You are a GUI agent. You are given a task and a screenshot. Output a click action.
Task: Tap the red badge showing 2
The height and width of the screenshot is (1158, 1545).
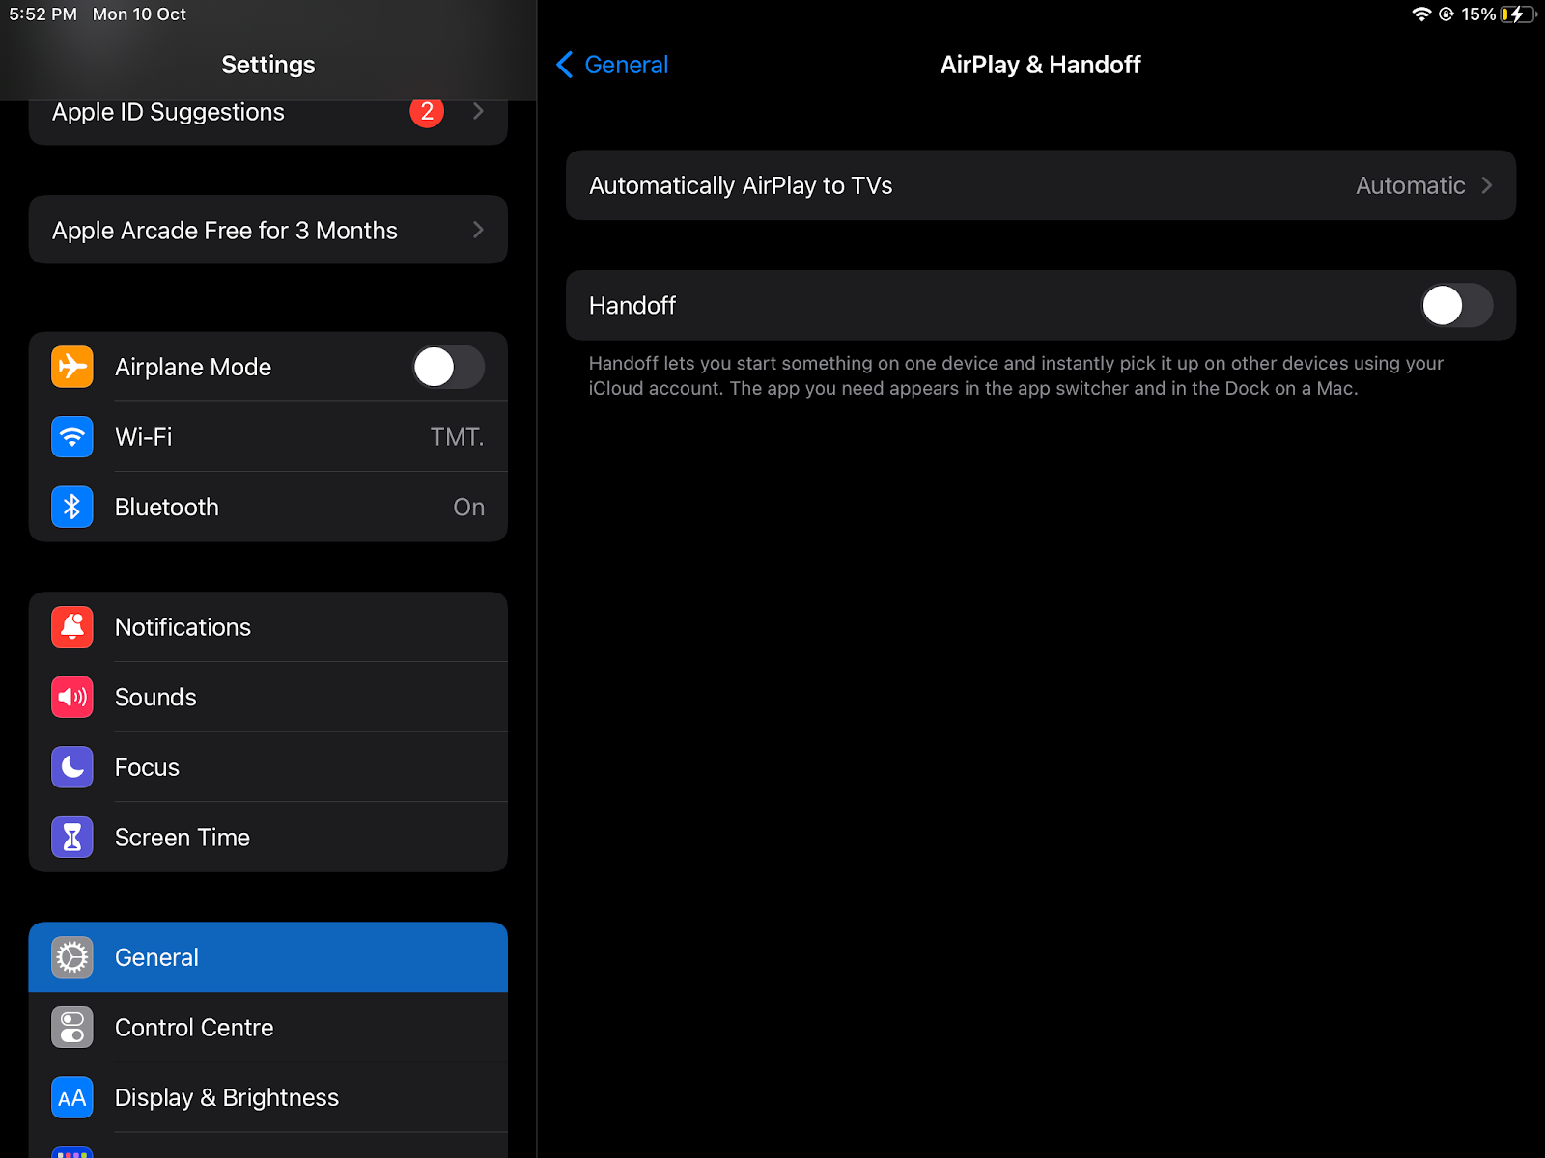(x=427, y=112)
